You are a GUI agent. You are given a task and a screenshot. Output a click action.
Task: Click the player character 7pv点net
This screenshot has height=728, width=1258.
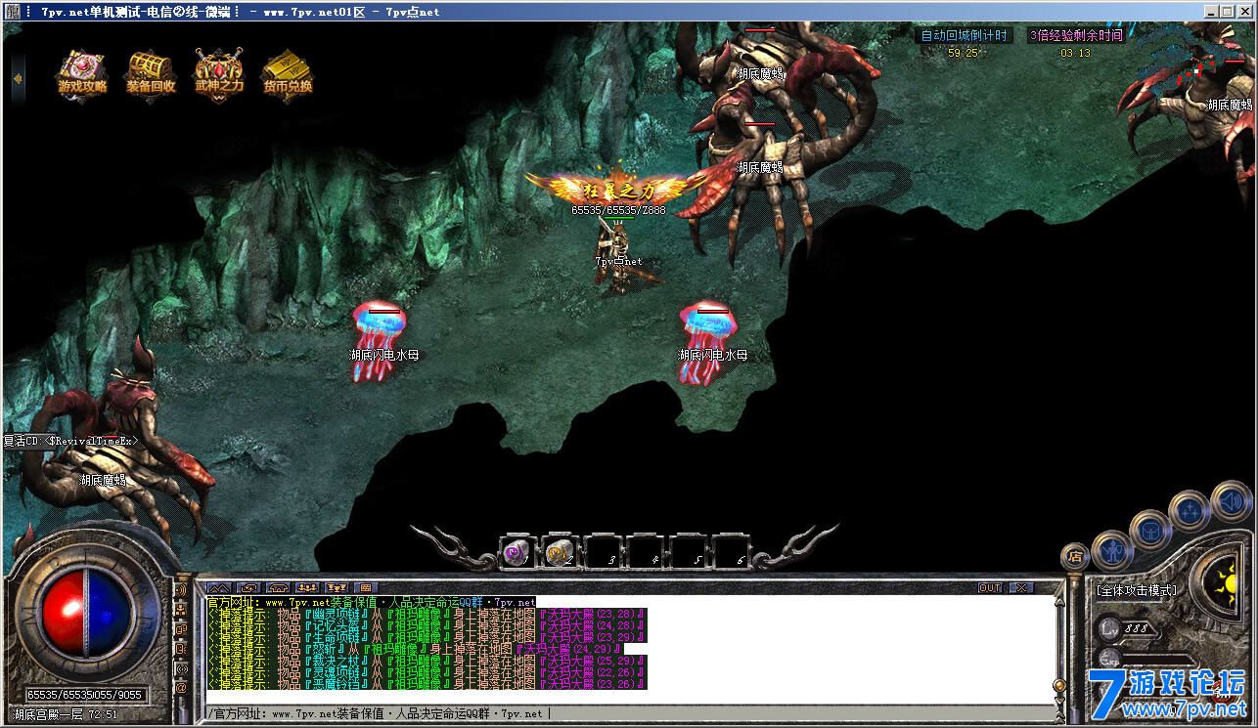click(x=618, y=256)
